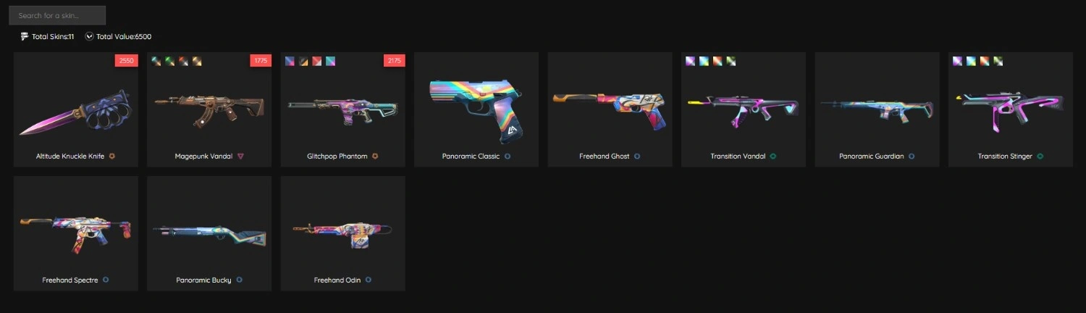Click the pink triangle tier icon beside Magepunk Vandal
Image resolution: width=1086 pixels, height=313 pixels.
(x=241, y=156)
